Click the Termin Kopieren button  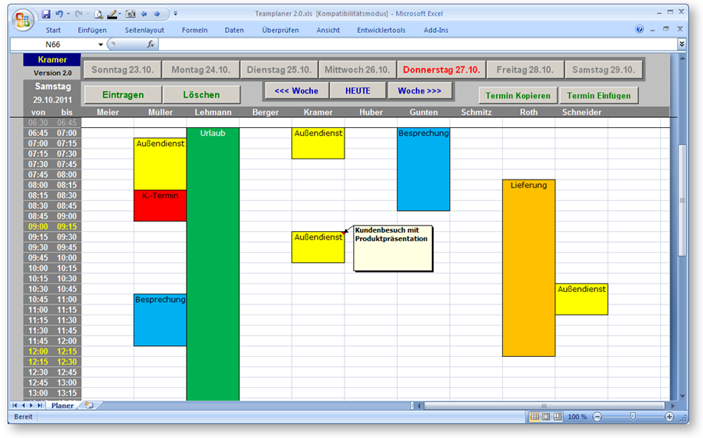point(518,95)
